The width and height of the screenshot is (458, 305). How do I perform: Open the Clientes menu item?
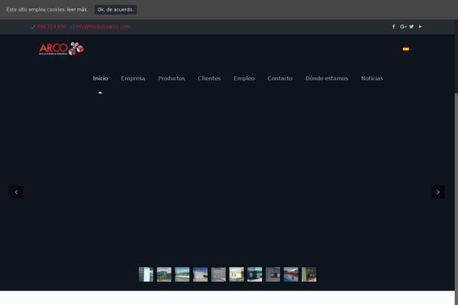click(209, 79)
